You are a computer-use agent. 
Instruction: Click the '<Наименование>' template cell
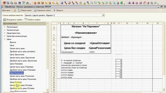[86, 33]
